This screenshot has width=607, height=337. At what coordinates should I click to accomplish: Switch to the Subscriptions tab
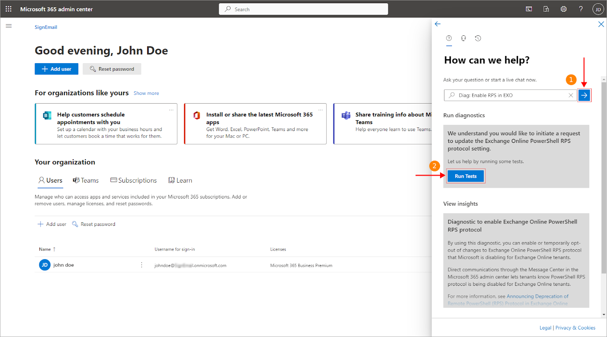(134, 181)
